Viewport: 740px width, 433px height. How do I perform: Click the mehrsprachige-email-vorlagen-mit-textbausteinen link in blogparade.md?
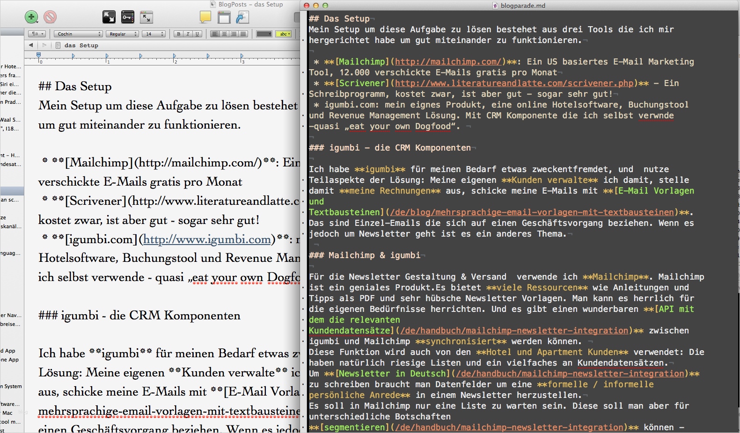(532, 212)
